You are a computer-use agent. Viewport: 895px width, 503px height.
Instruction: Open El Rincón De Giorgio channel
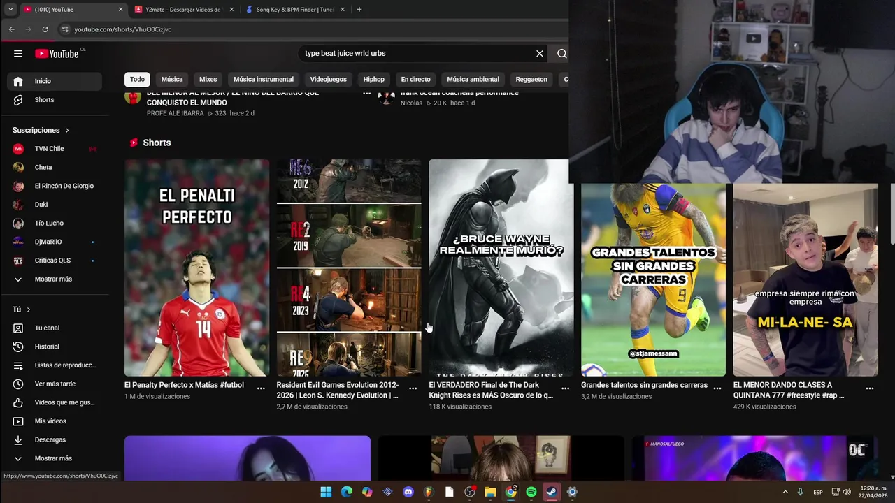click(x=55, y=186)
